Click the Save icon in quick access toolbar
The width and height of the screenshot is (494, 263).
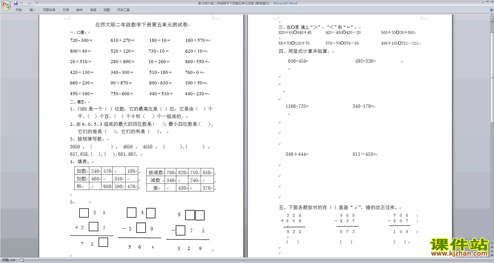pos(16,3)
